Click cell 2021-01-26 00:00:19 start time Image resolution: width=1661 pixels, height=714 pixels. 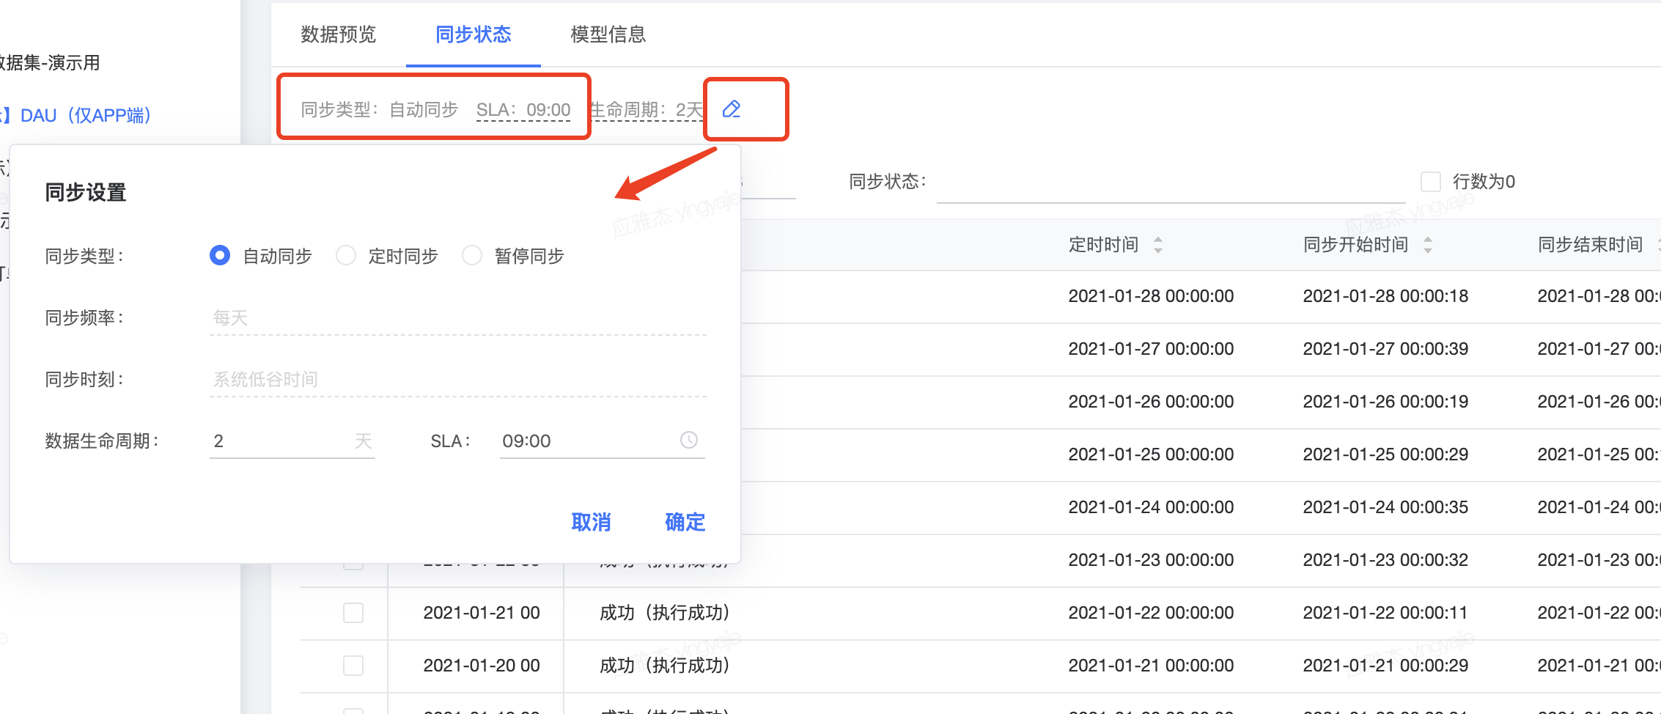pyautogui.click(x=1386, y=402)
